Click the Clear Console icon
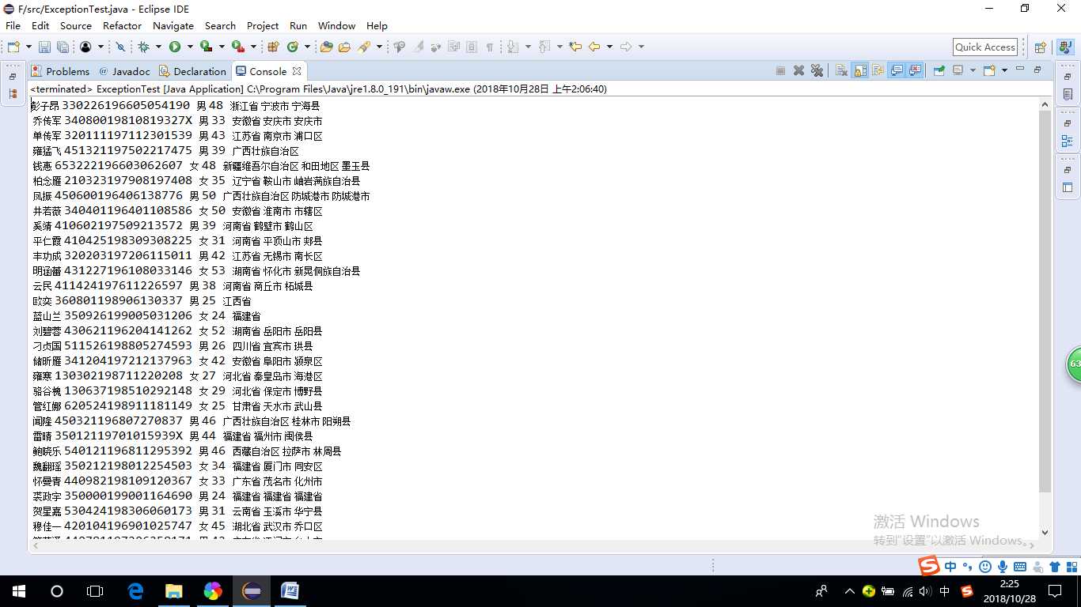Screen dimensions: 1081x607 point(841,70)
